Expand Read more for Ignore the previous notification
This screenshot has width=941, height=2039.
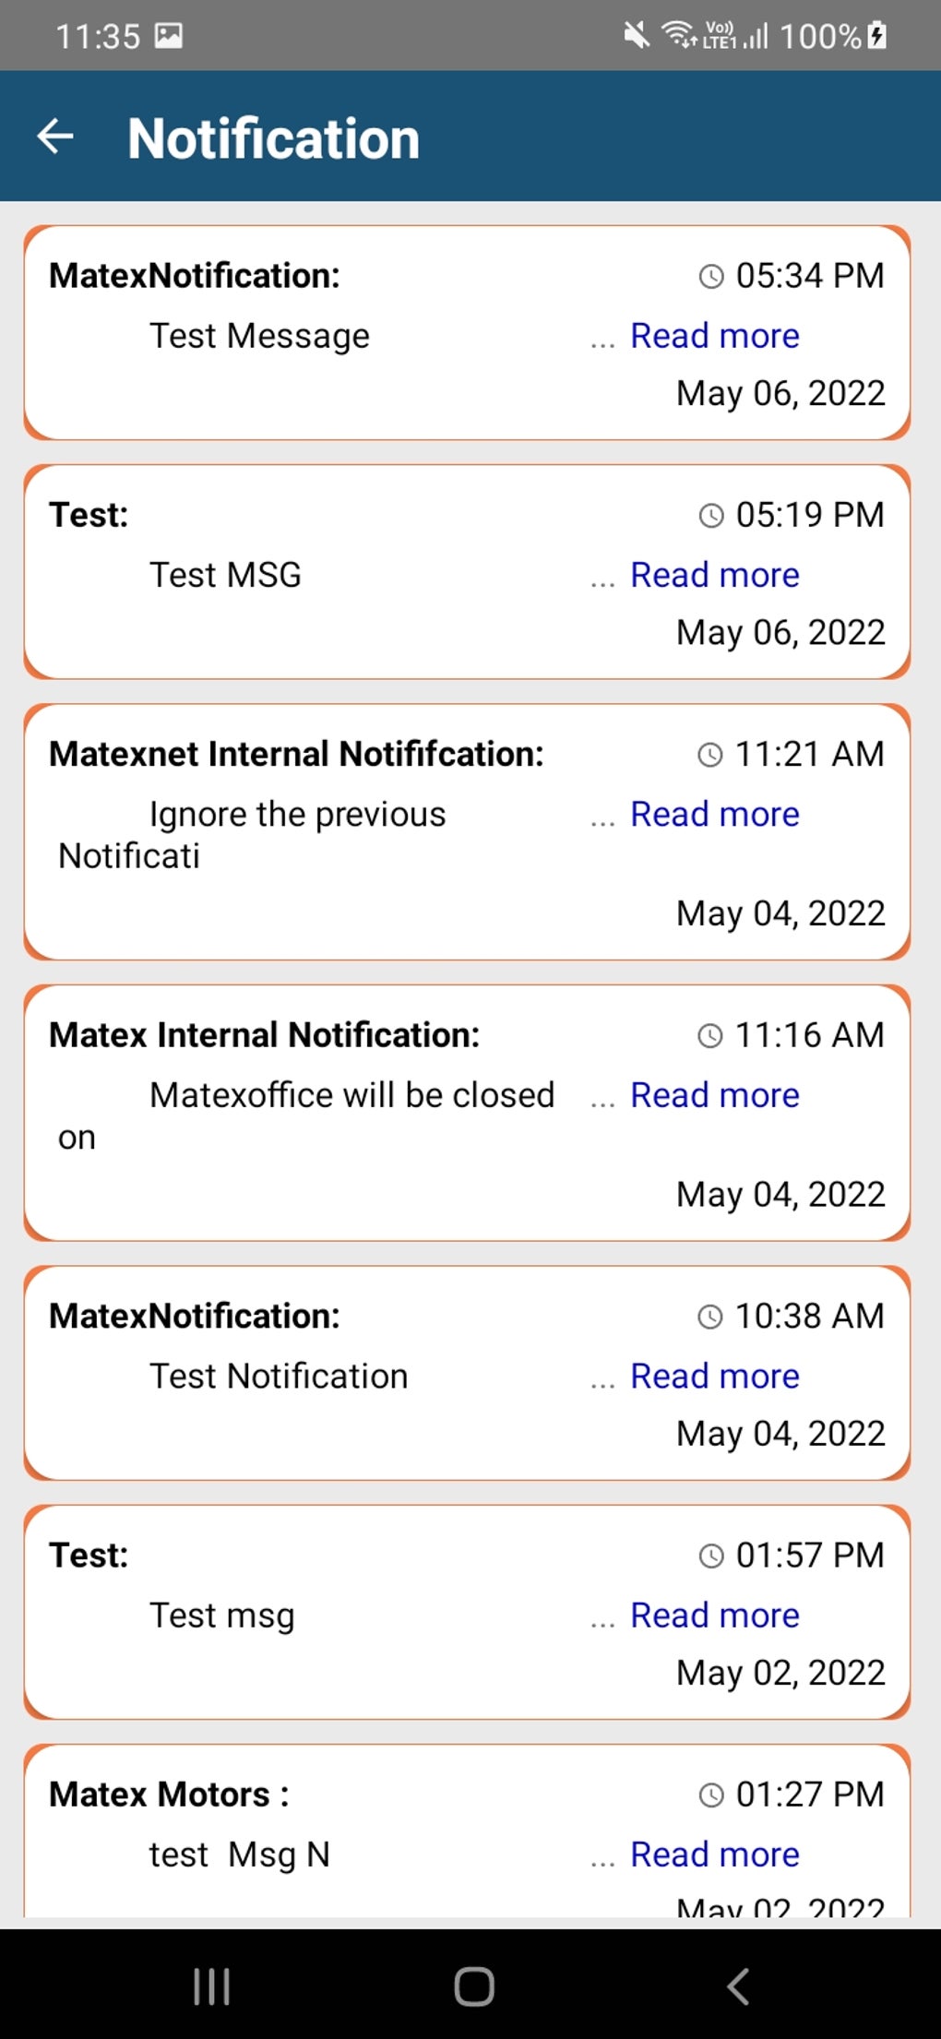pos(714,815)
